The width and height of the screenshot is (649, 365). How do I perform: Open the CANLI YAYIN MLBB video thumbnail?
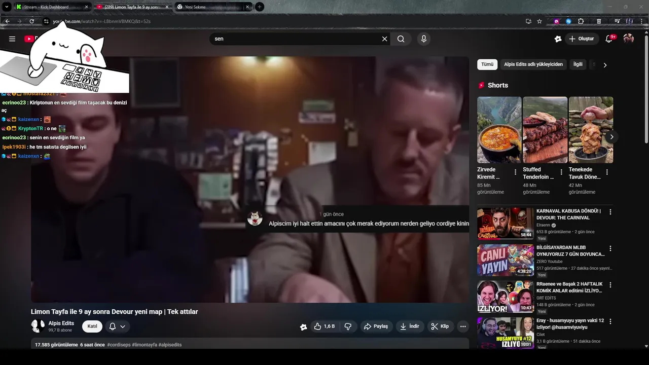[506, 260]
